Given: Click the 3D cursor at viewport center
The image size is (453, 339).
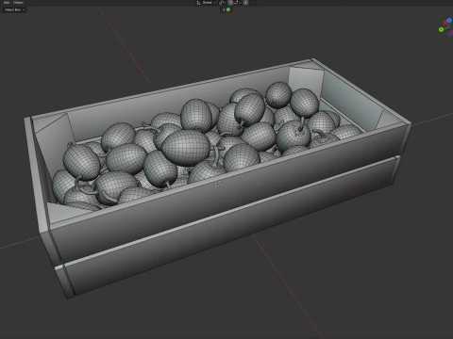Looking at the screenshot, I should 218,184.
